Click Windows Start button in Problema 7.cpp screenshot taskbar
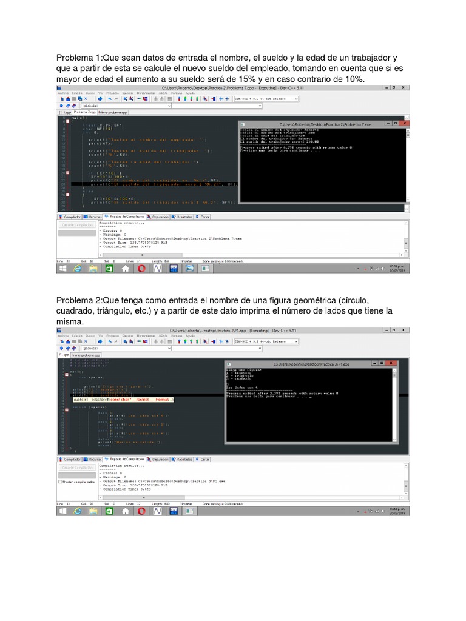This screenshot has width=466, height=621. [x=63, y=269]
